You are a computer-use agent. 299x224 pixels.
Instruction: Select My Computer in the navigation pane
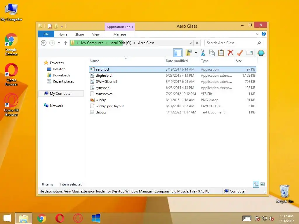point(61,94)
